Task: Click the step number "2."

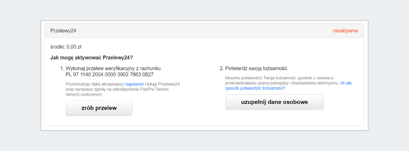Action: coord(222,68)
